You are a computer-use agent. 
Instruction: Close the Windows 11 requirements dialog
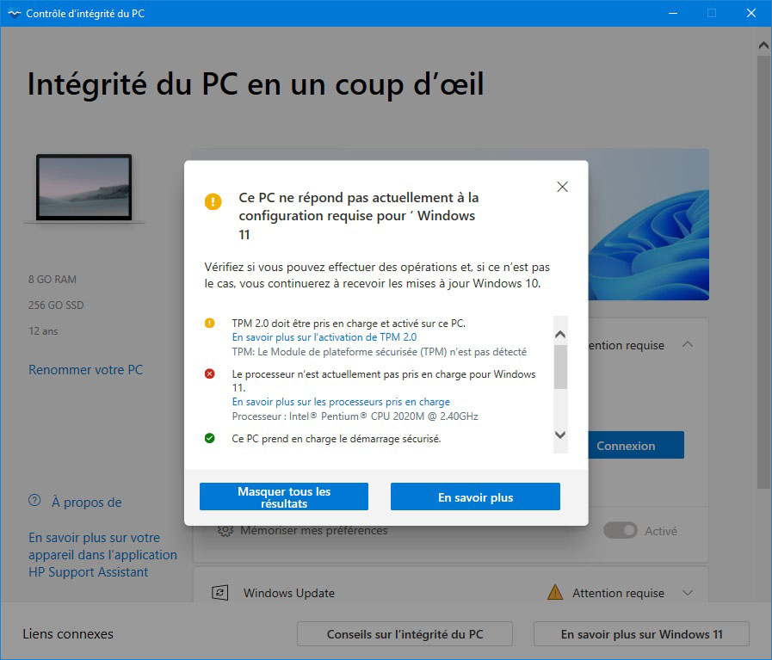[x=562, y=187]
